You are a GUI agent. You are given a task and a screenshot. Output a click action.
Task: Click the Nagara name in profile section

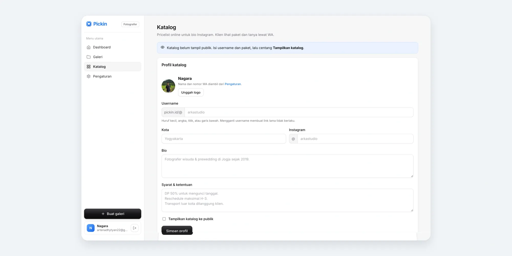click(185, 79)
